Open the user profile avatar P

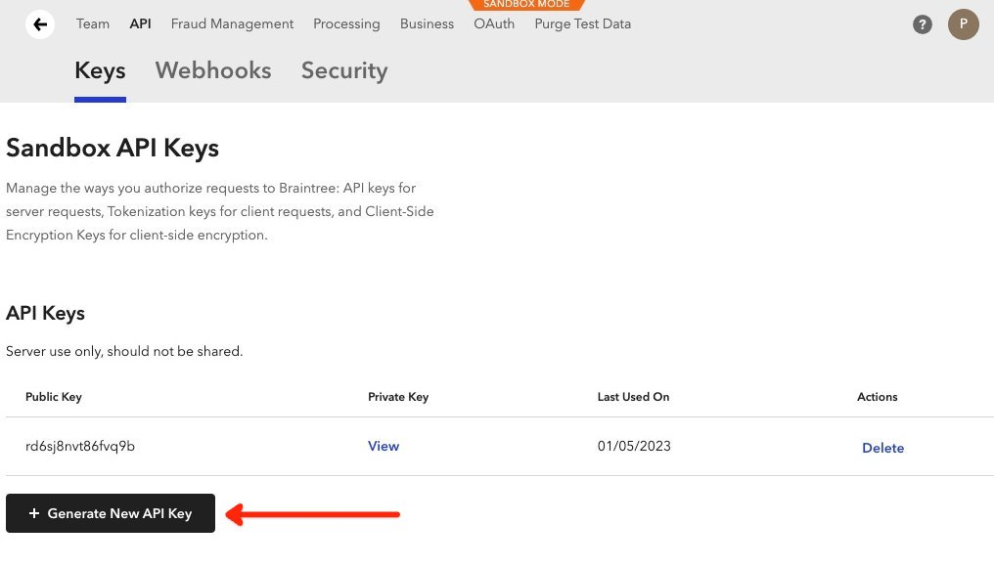pos(963,24)
